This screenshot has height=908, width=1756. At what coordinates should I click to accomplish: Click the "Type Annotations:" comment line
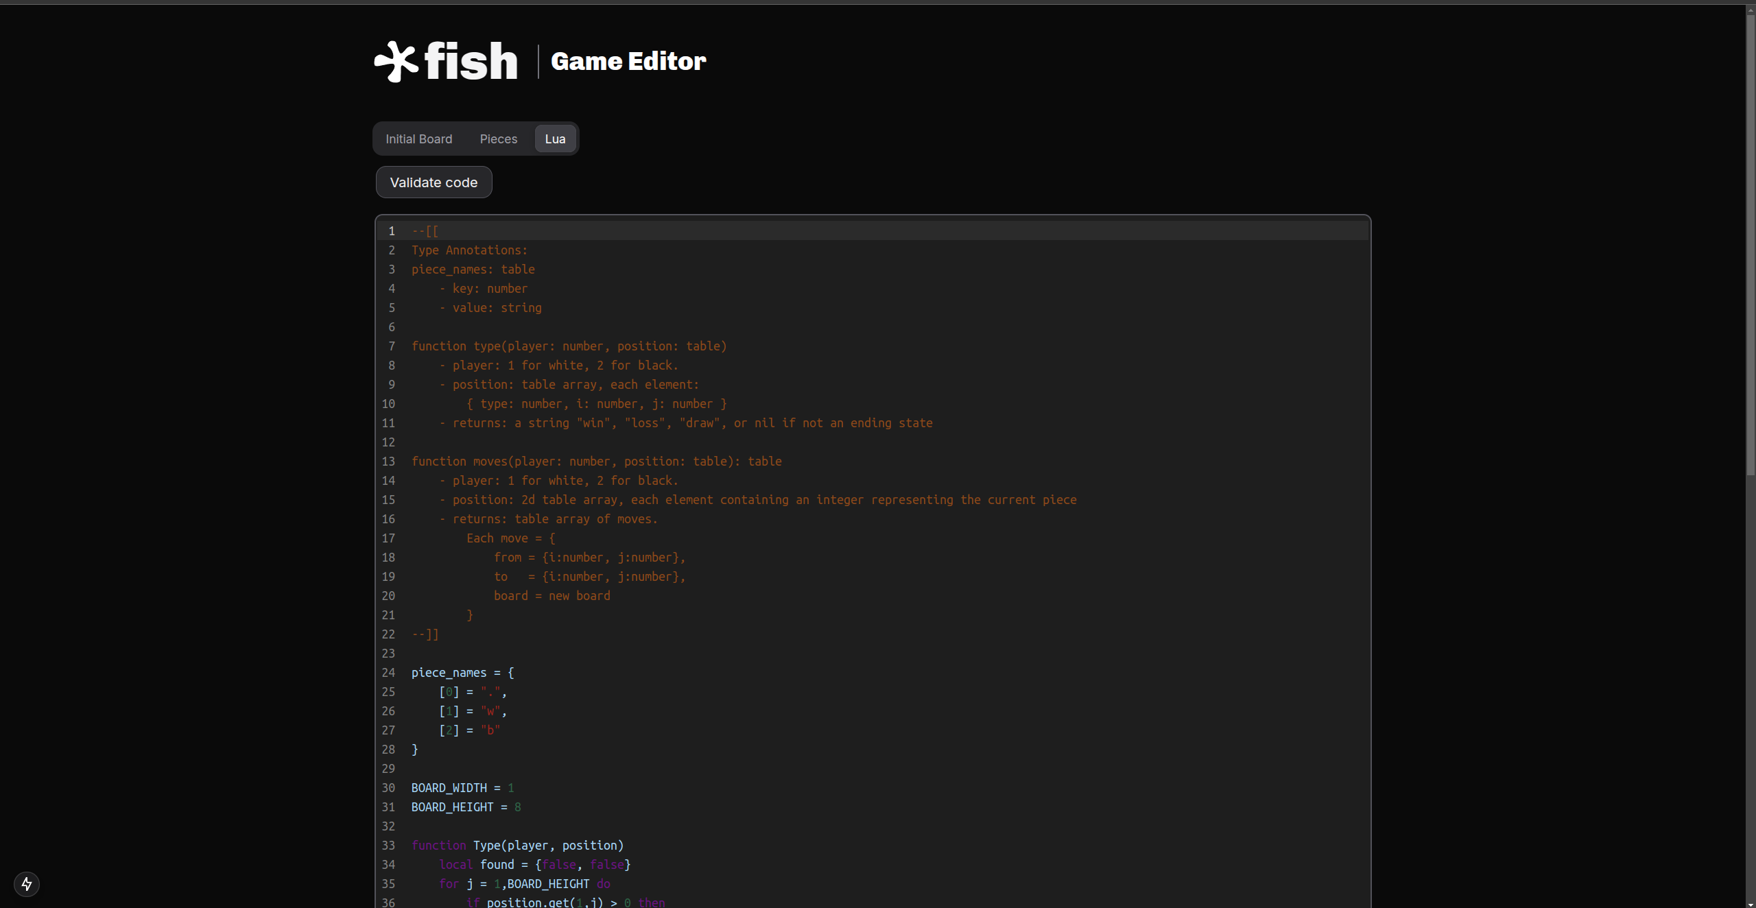coord(469,250)
